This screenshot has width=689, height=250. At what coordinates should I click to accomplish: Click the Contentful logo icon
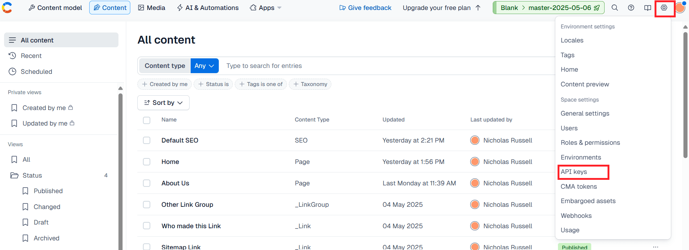(7, 8)
